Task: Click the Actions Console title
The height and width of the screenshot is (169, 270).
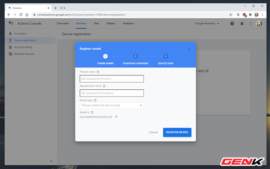Action: pos(29,24)
